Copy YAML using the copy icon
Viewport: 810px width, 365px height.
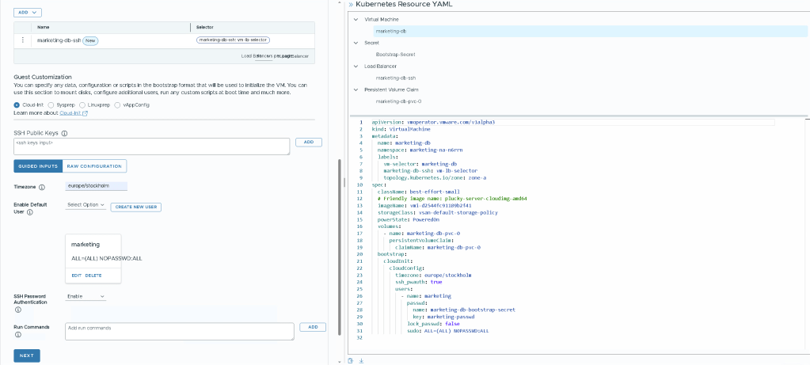(351, 360)
